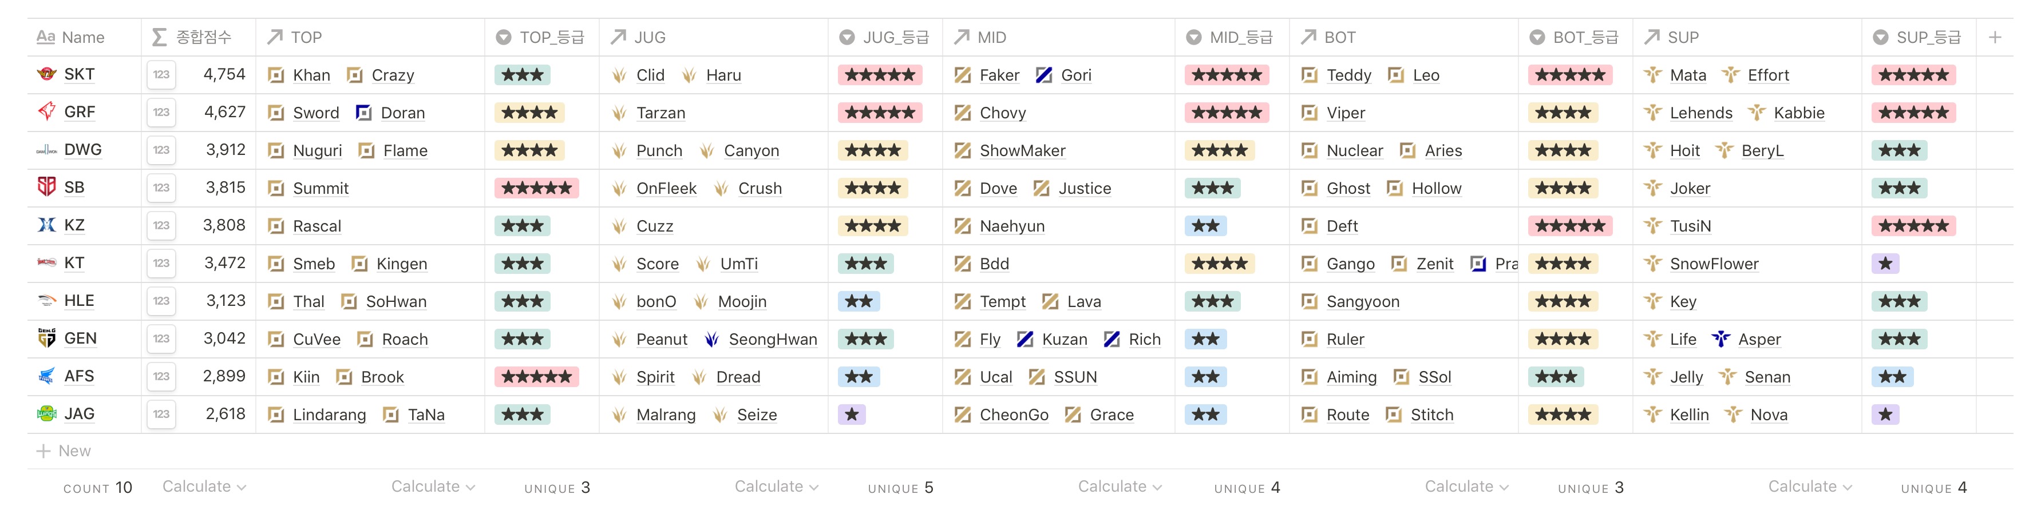Click the plus icon to add column
The width and height of the screenshot is (2041, 510).
1994,37
